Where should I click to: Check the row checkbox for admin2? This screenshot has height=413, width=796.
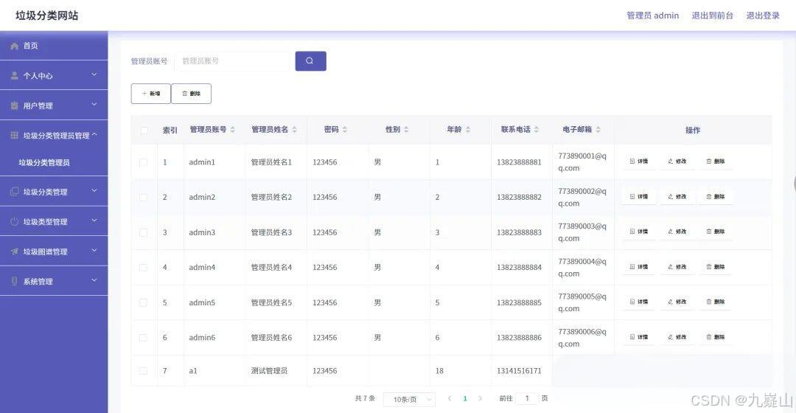tap(143, 198)
